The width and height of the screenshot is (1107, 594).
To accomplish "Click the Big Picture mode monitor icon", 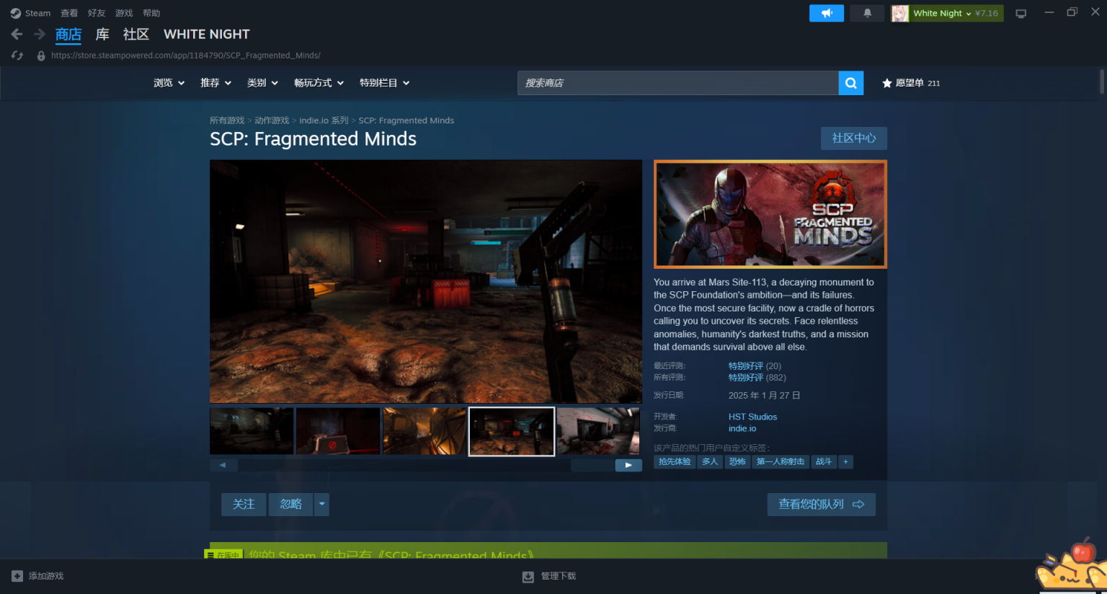I will pos(1021,14).
